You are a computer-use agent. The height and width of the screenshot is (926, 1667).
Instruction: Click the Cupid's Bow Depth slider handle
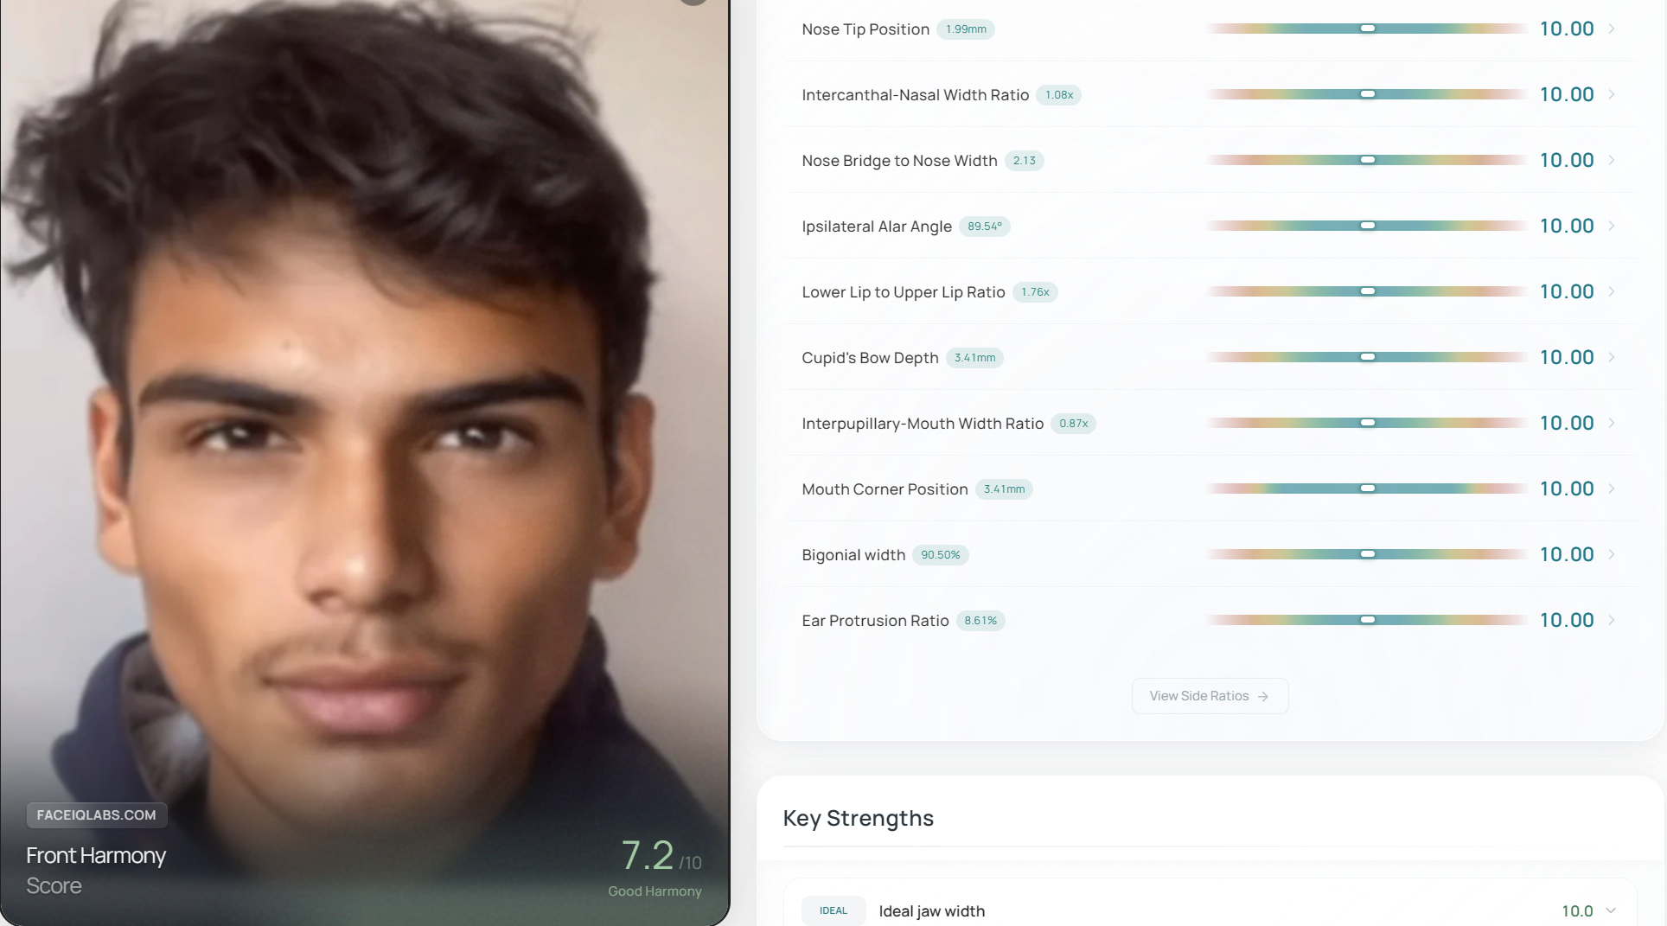[1368, 357]
